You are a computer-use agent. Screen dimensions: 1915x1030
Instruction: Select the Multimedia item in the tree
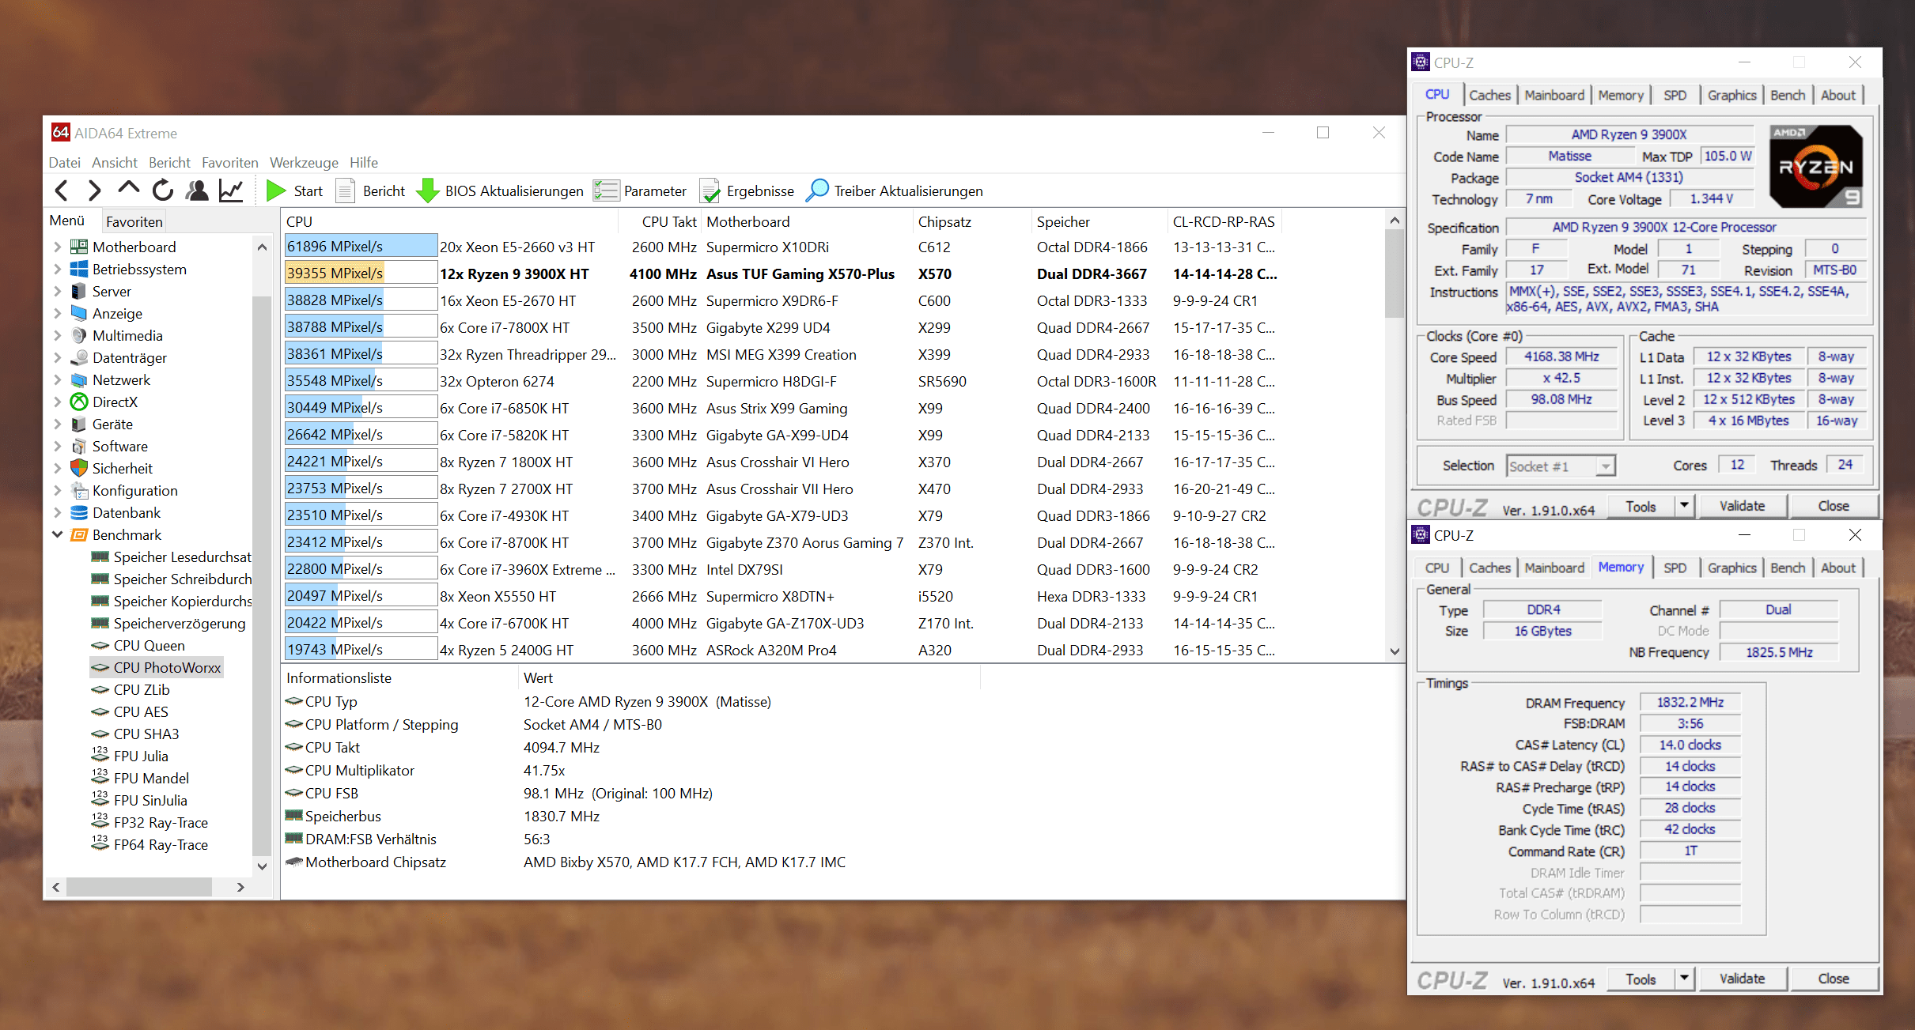pyautogui.click(x=127, y=335)
